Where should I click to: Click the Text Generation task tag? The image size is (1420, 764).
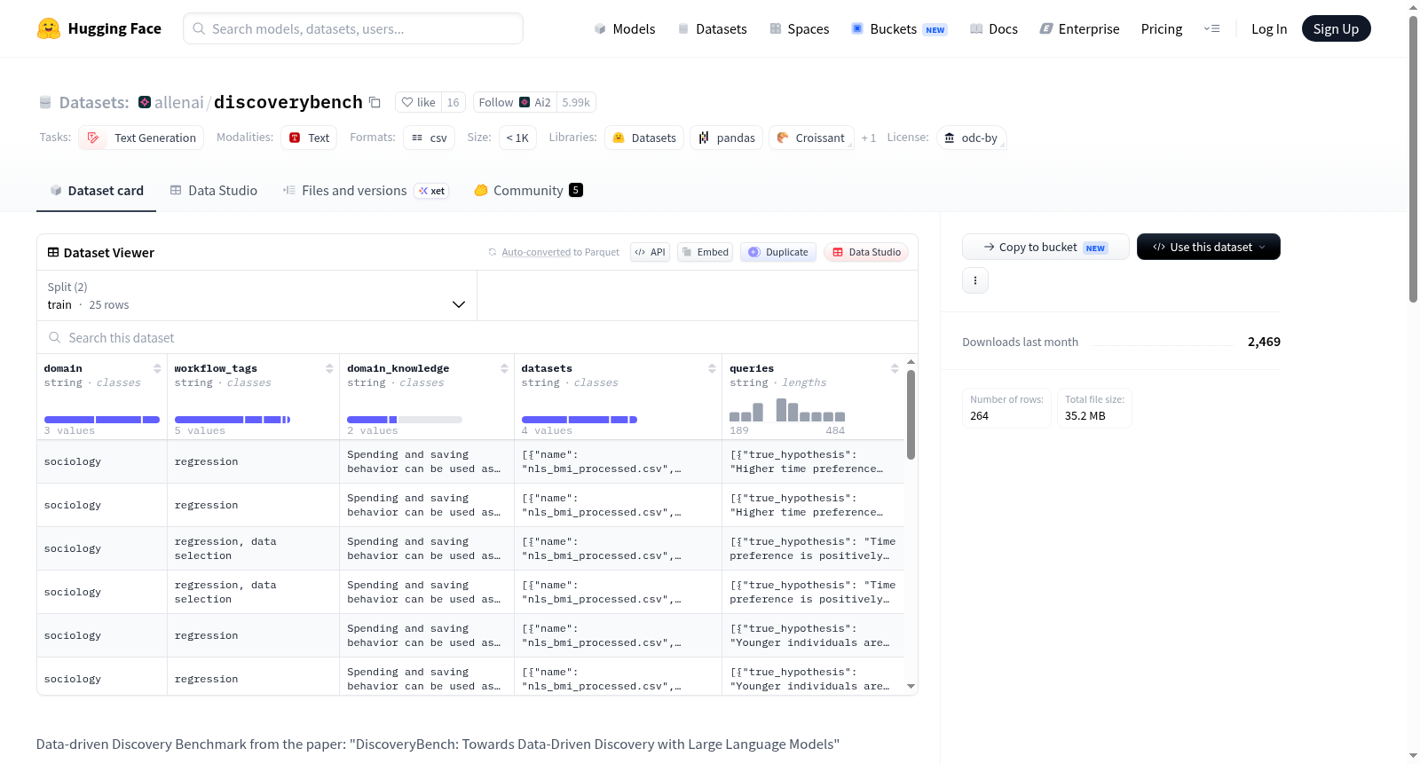[x=142, y=138]
